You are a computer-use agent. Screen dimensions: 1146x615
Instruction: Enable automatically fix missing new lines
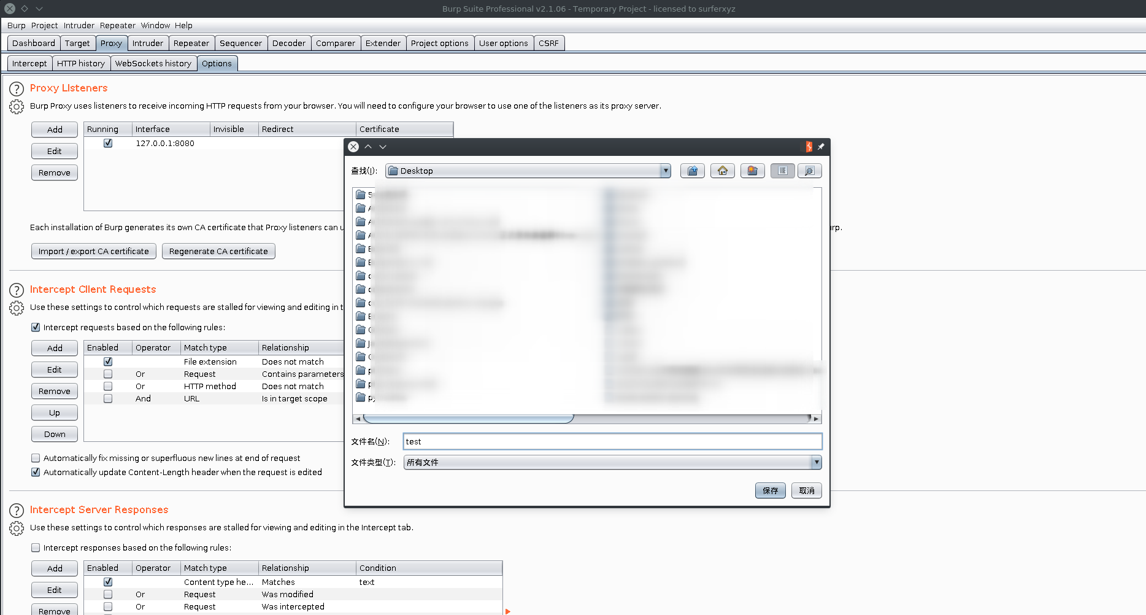pyautogui.click(x=36, y=458)
